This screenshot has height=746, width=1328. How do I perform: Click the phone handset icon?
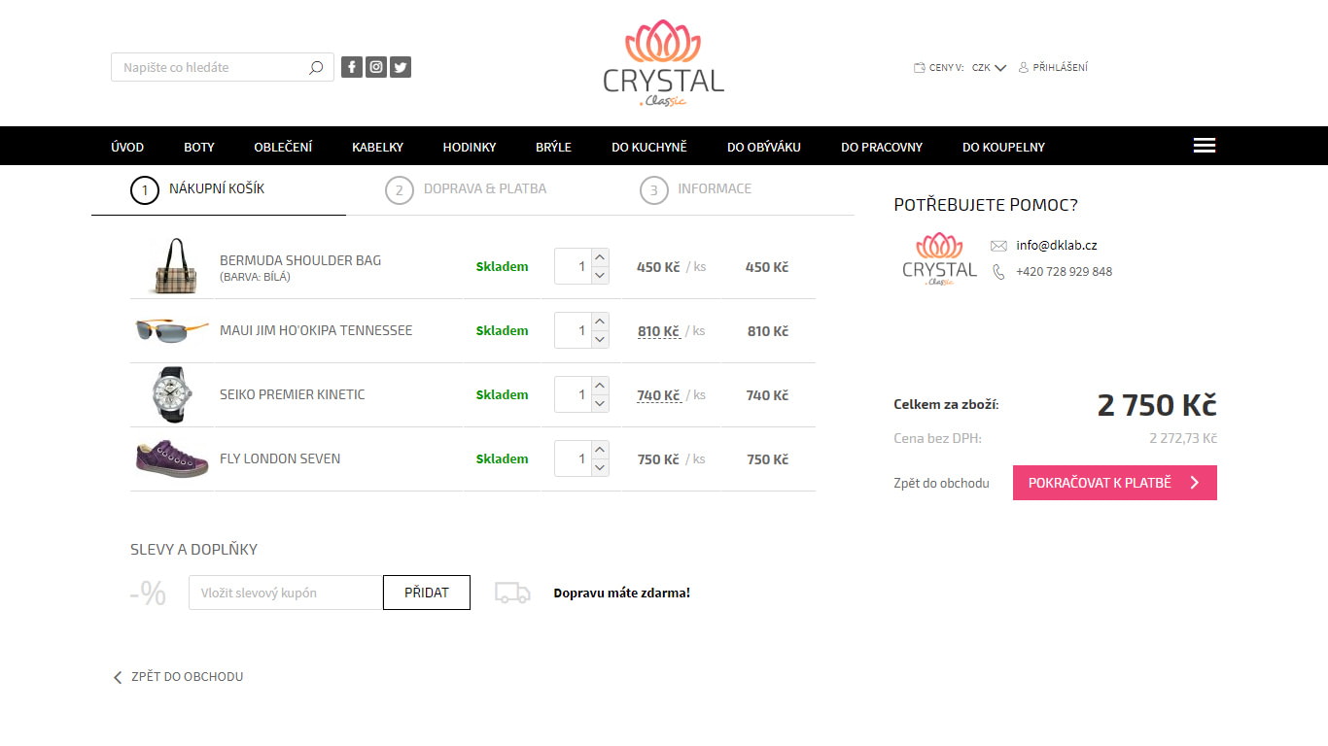tap(998, 272)
